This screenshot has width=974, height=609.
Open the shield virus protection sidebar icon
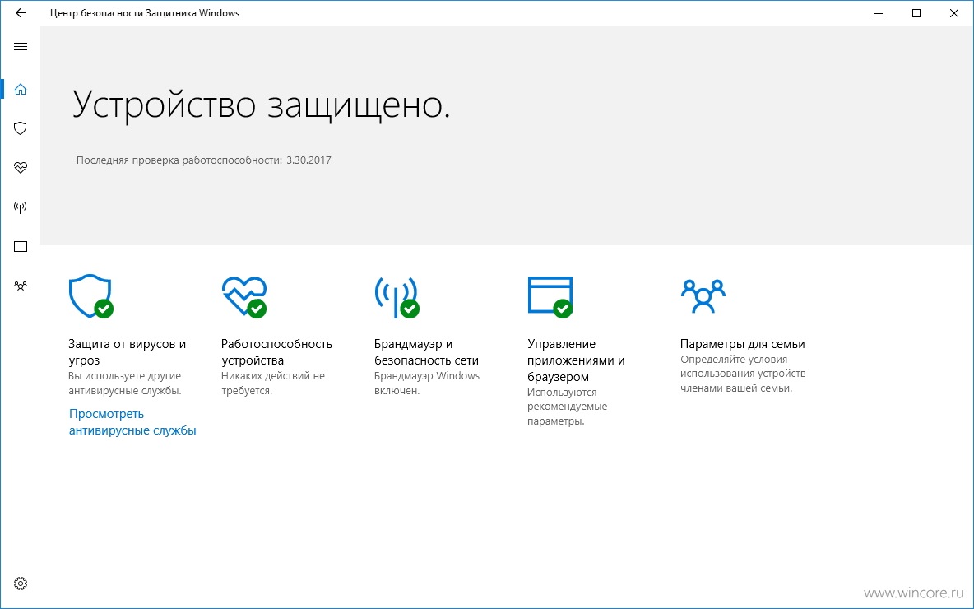click(21, 128)
